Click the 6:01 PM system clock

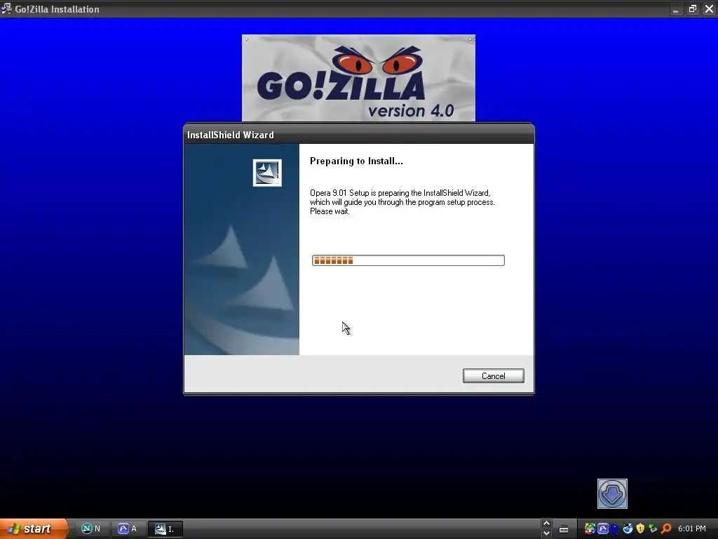pos(692,529)
